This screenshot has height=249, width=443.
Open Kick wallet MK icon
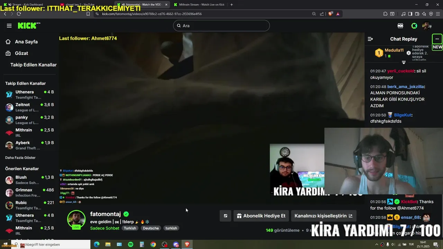point(400,26)
